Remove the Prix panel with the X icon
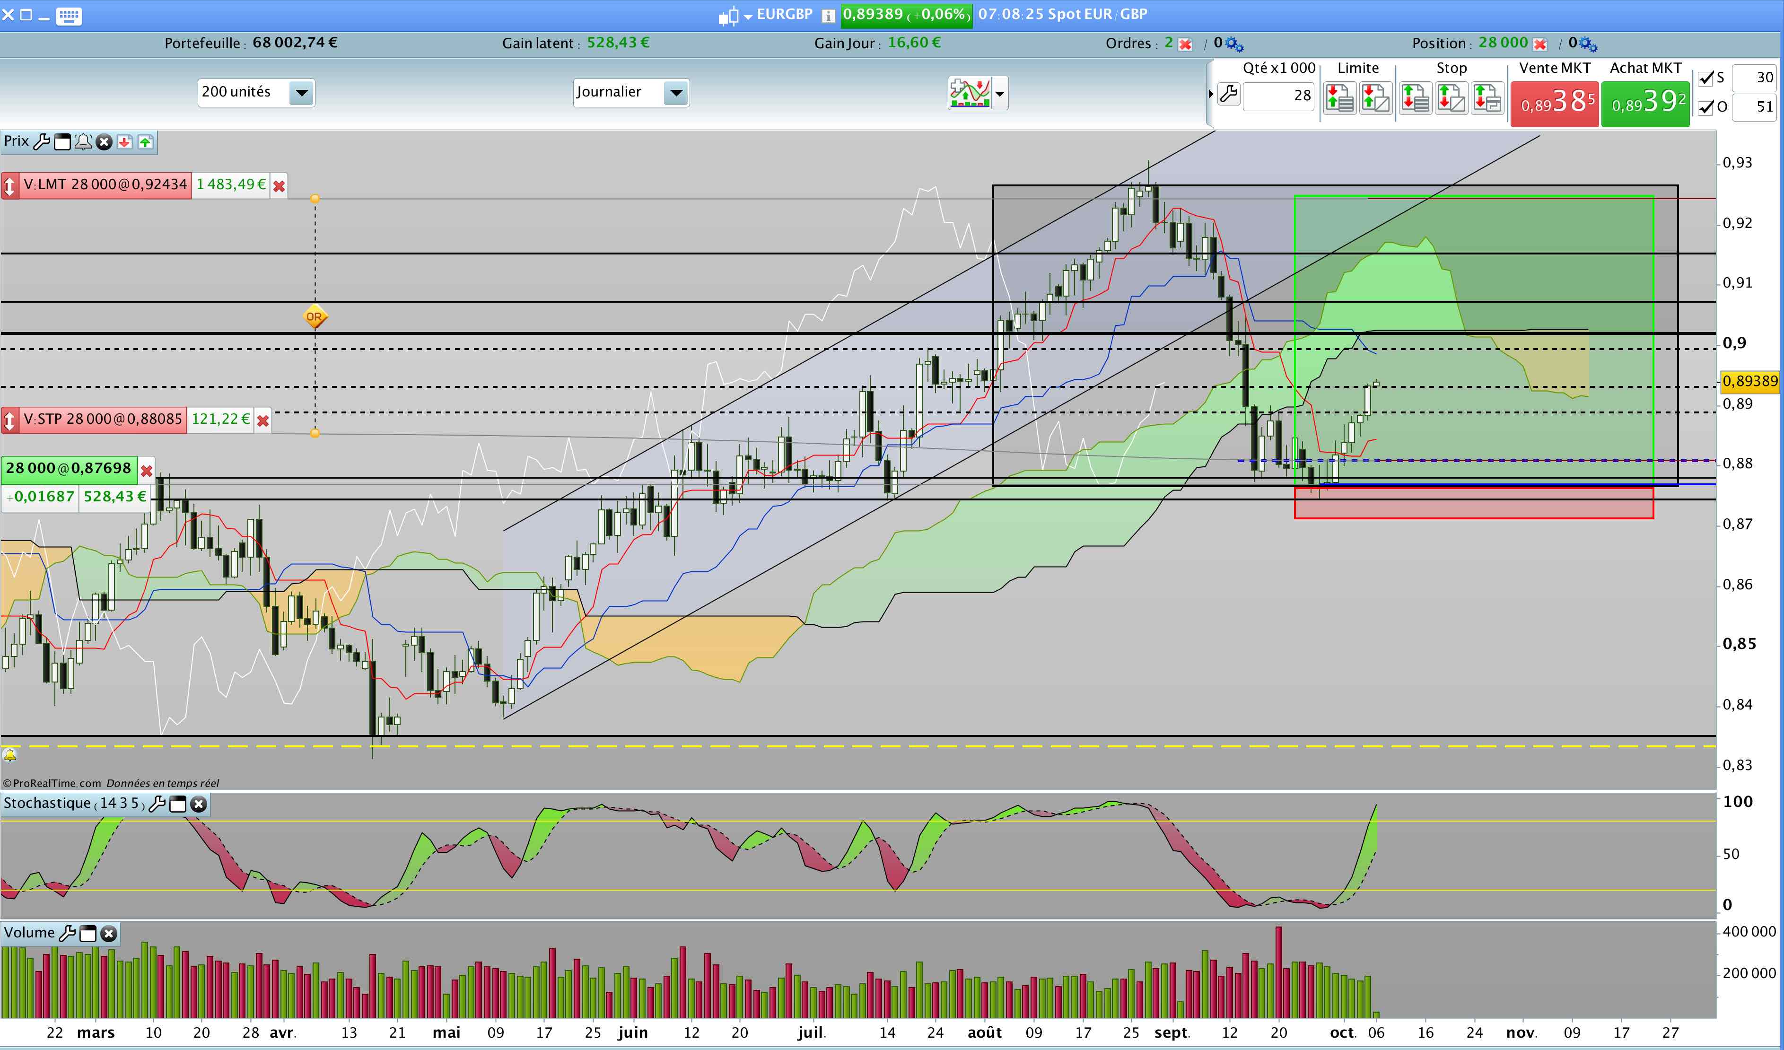This screenshot has height=1050, width=1784. coord(104,142)
